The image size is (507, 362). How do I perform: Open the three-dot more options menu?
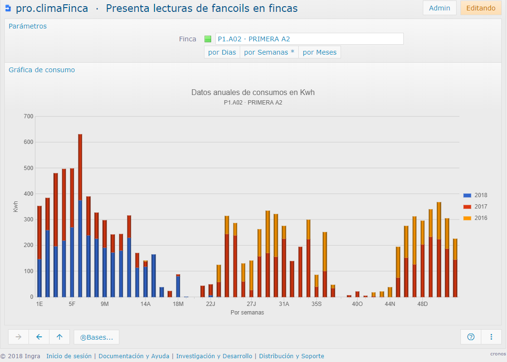point(491,337)
